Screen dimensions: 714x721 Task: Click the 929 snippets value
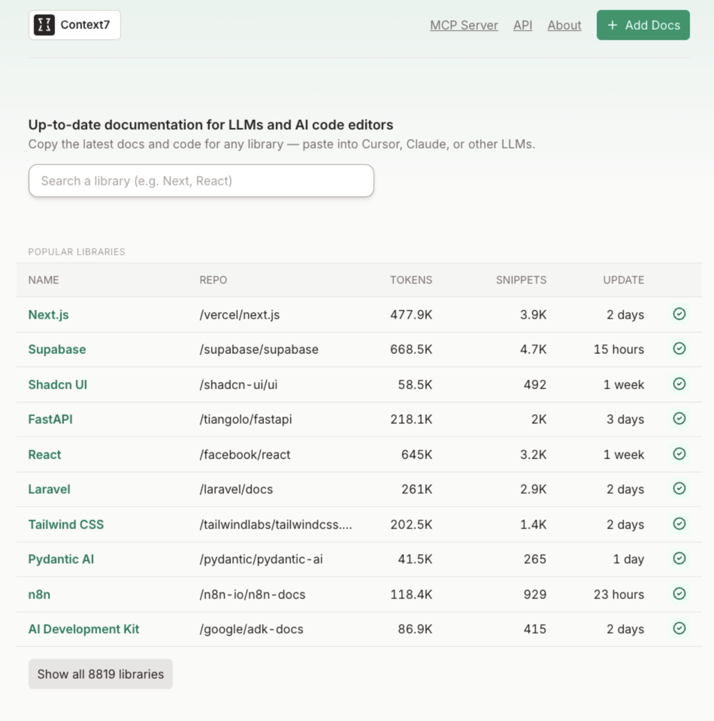(x=535, y=595)
